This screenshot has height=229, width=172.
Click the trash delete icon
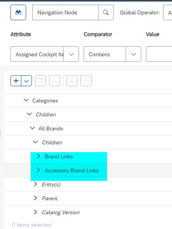coord(40,81)
